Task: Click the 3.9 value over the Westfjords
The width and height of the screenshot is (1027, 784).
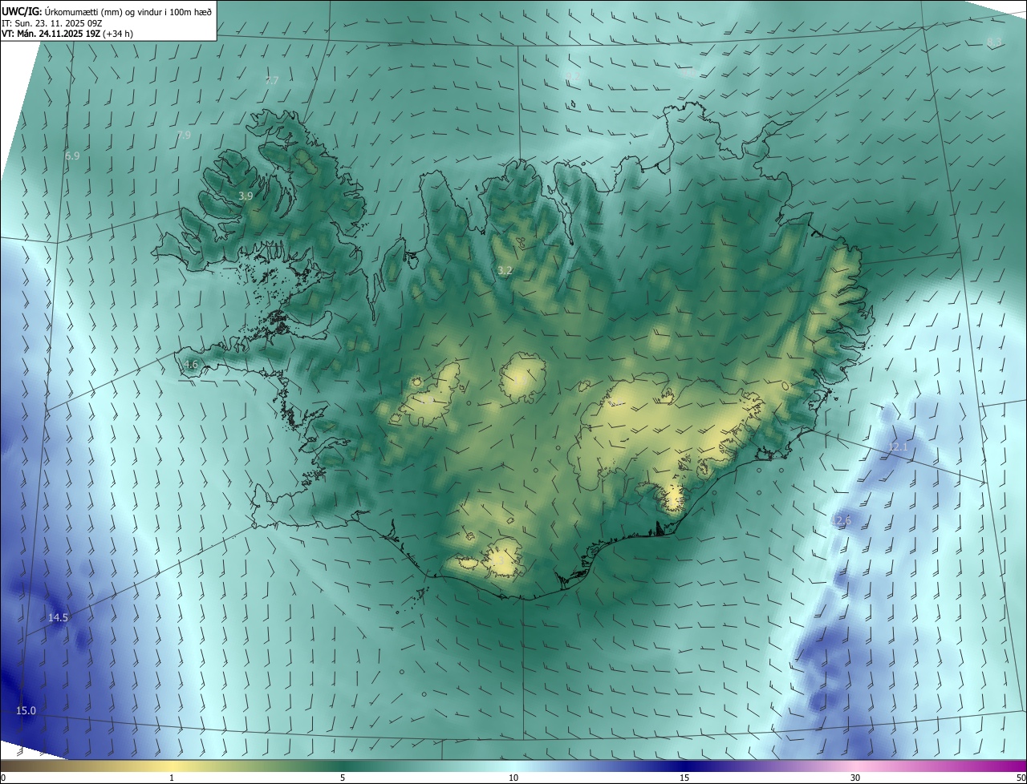Action: pyautogui.click(x=246, y=196)
